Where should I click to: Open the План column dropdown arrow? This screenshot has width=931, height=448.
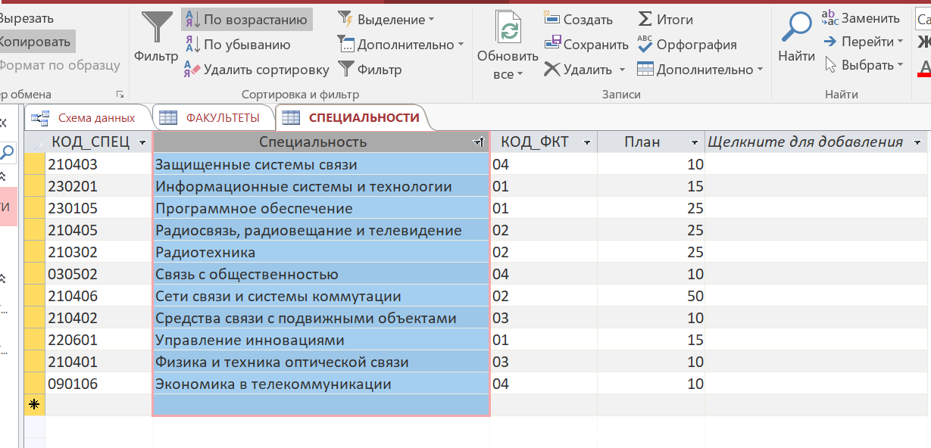(x=695, y=142)
